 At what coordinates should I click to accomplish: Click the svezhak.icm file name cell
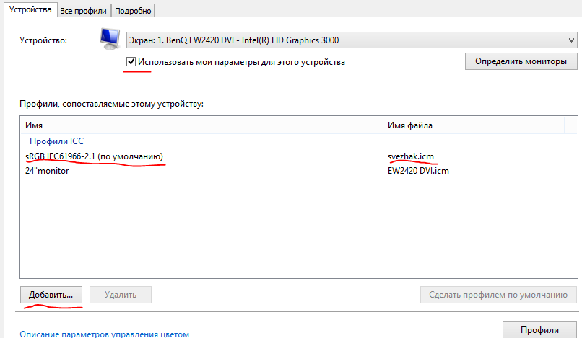(x=411, y=156)
